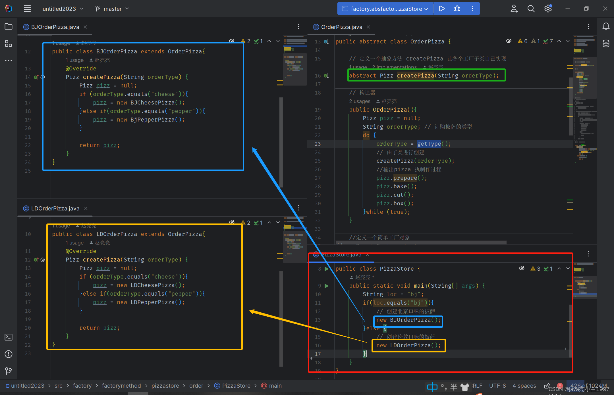Open the master branch dropdown

(x=112, y=9)
